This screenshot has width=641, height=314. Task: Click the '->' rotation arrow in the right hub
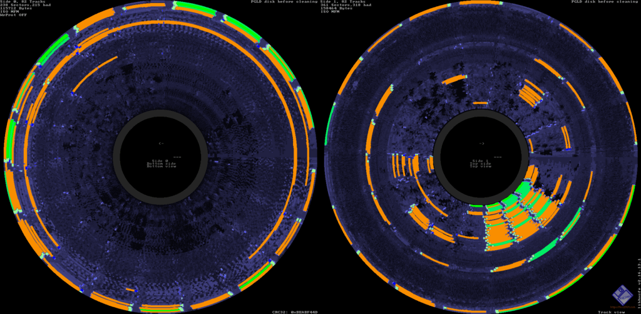[481, 144]
